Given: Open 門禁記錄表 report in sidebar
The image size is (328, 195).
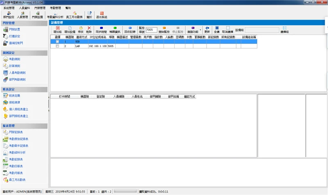Looking at the screenshot, I should pos(13,132).
